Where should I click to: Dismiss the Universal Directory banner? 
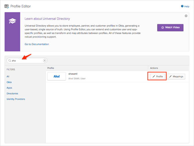pos(186,16)
